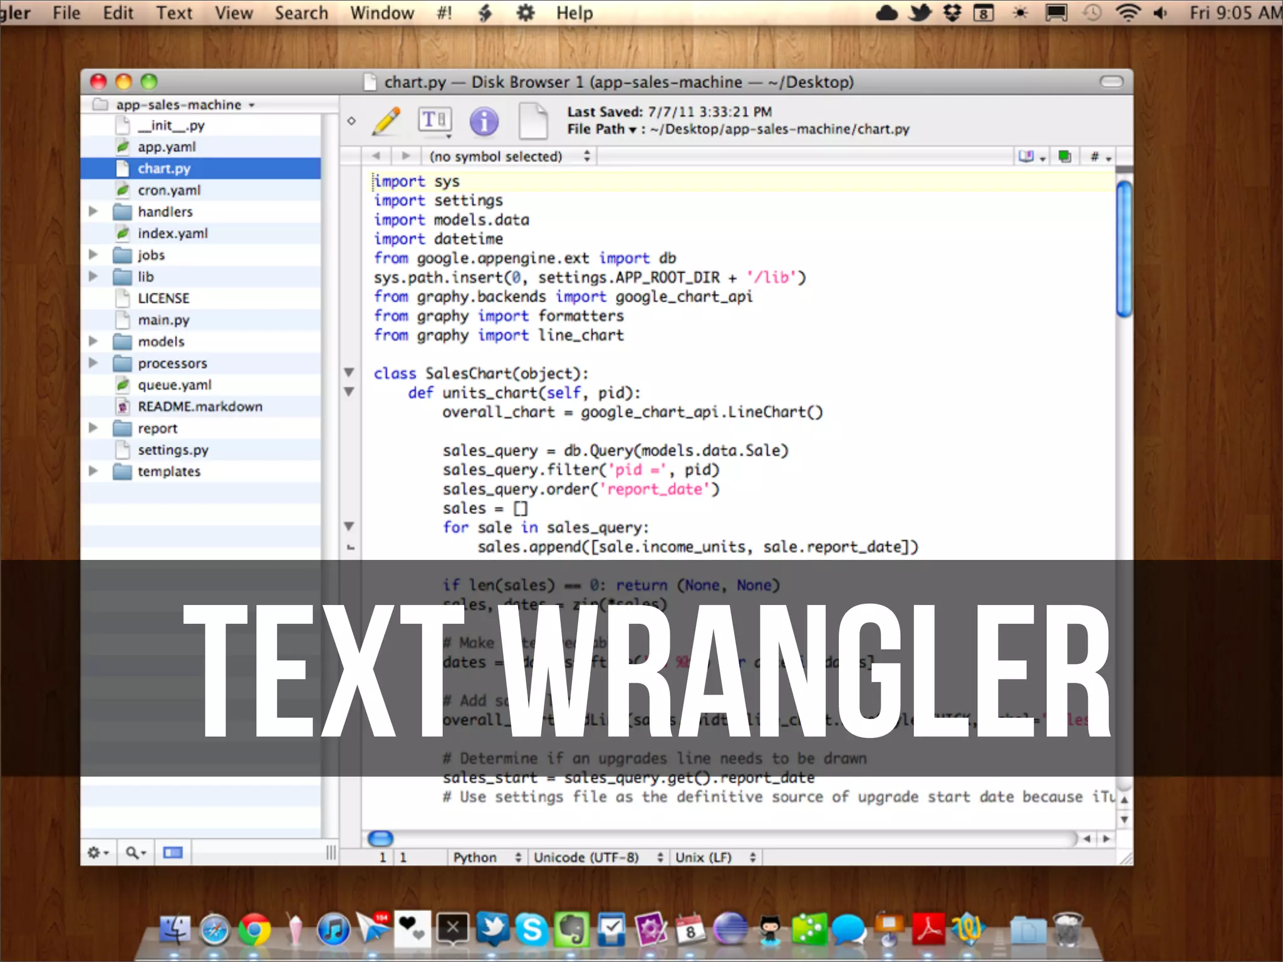Open the Trash in the Dock

[1068, 929]
